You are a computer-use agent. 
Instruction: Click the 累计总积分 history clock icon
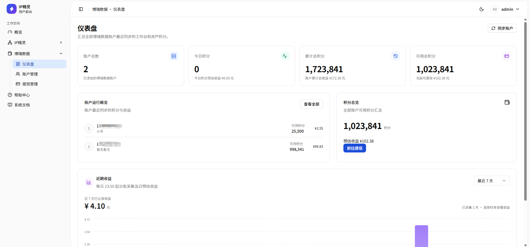tap(396, 56)
